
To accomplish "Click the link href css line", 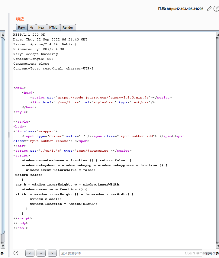I will click(x=92, y=102).
